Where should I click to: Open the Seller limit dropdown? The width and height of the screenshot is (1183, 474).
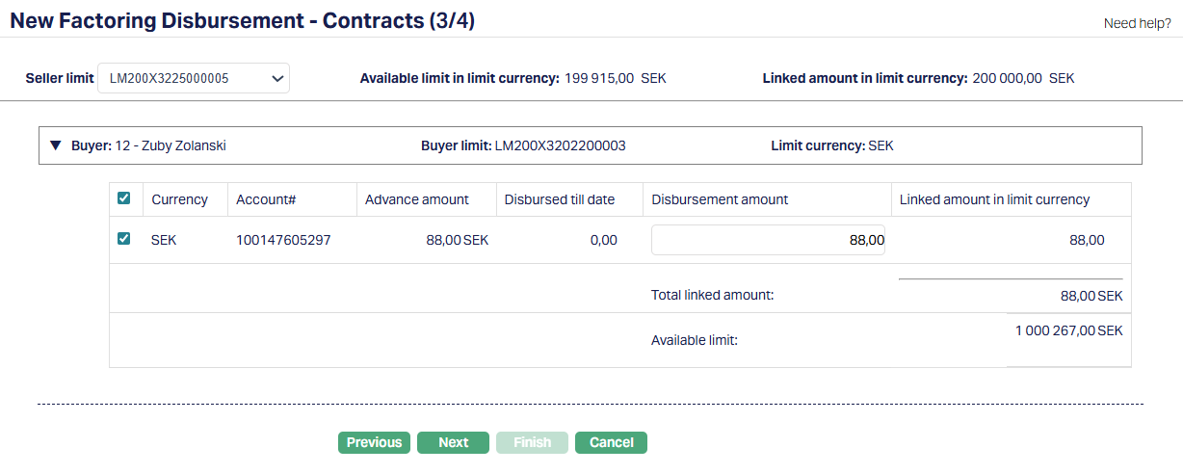click(x=194, y=79)
